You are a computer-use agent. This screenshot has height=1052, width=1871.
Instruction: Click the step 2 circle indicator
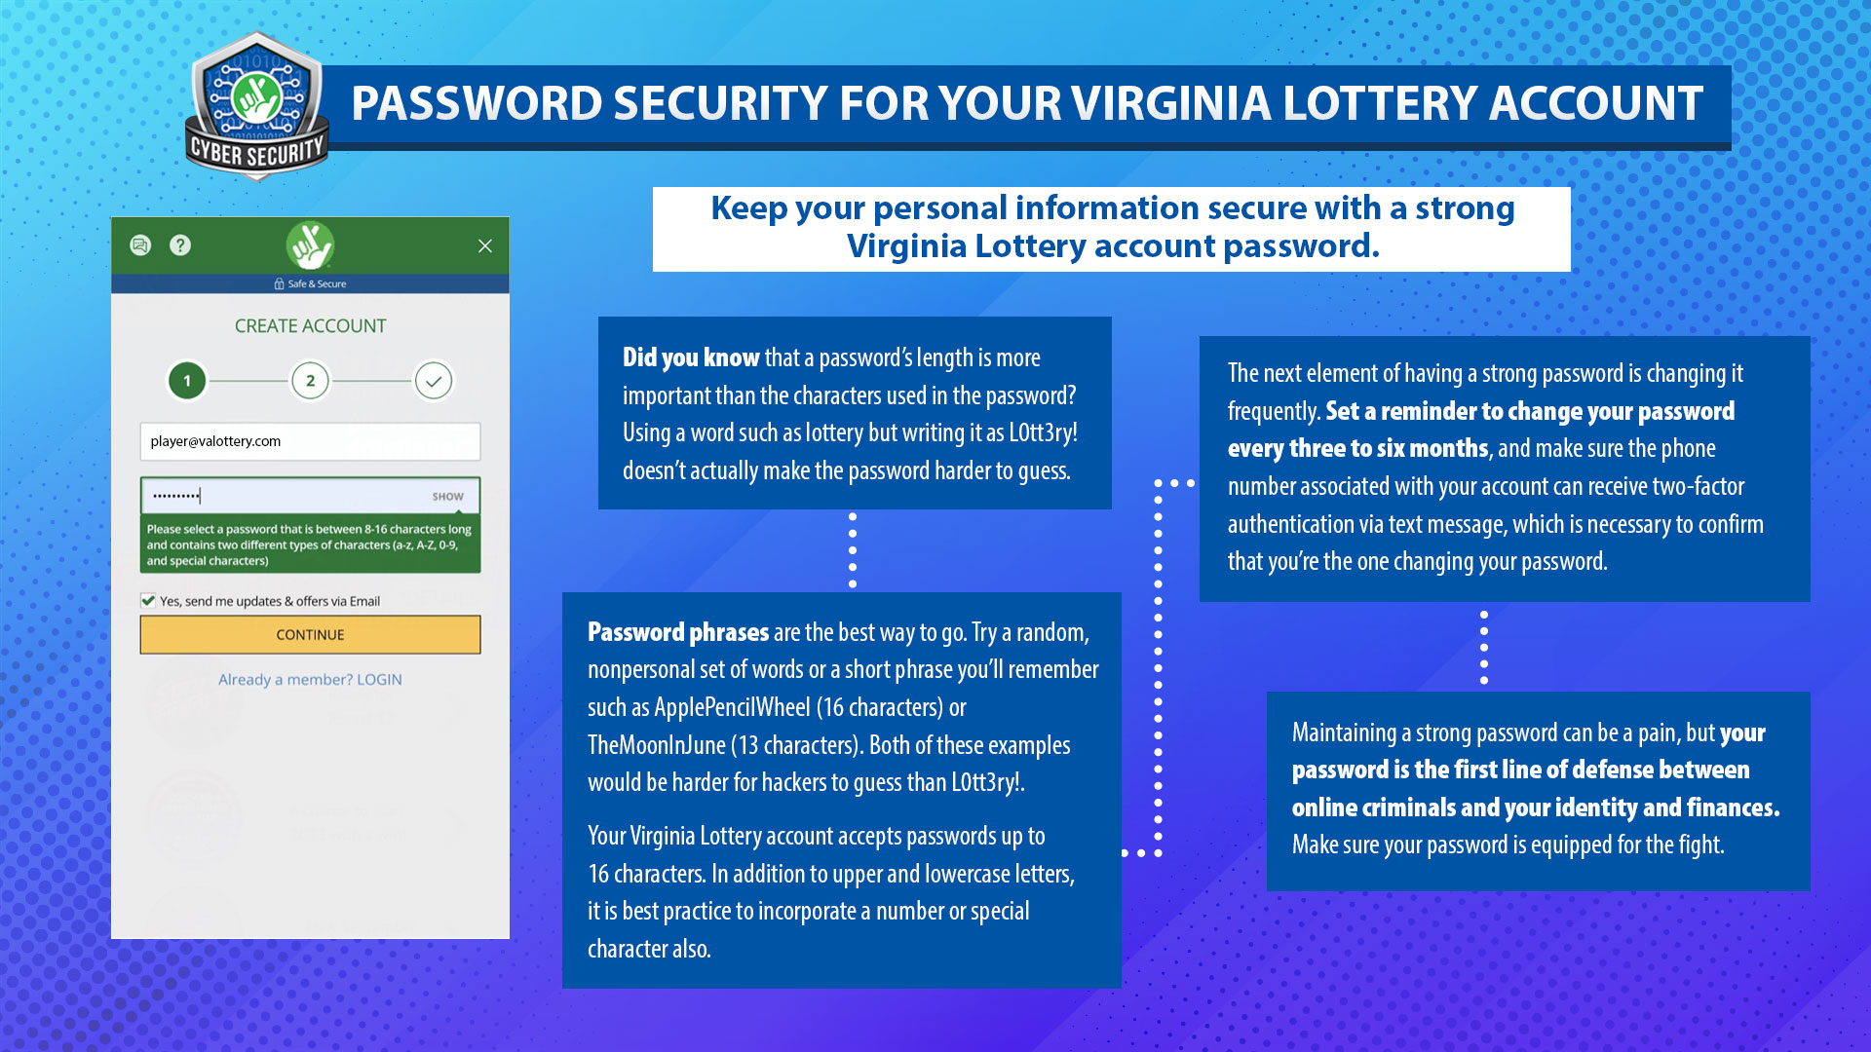pyautogui.click(x=312, y=380)
